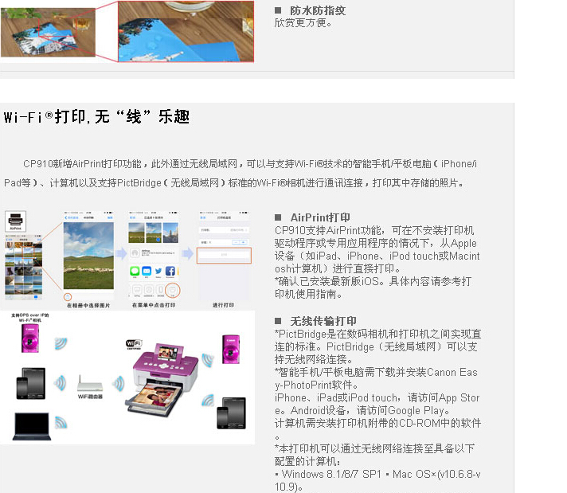Click the black laptop image

(32, 426)
